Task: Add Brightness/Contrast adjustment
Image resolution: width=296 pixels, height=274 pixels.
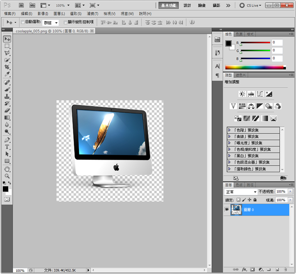Action: [242, 94]
